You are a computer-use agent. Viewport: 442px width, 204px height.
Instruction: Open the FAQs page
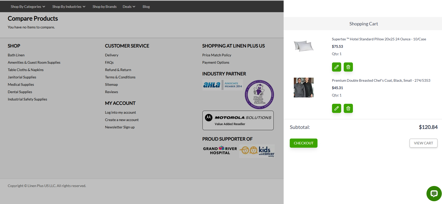click(x=109, y=62)
